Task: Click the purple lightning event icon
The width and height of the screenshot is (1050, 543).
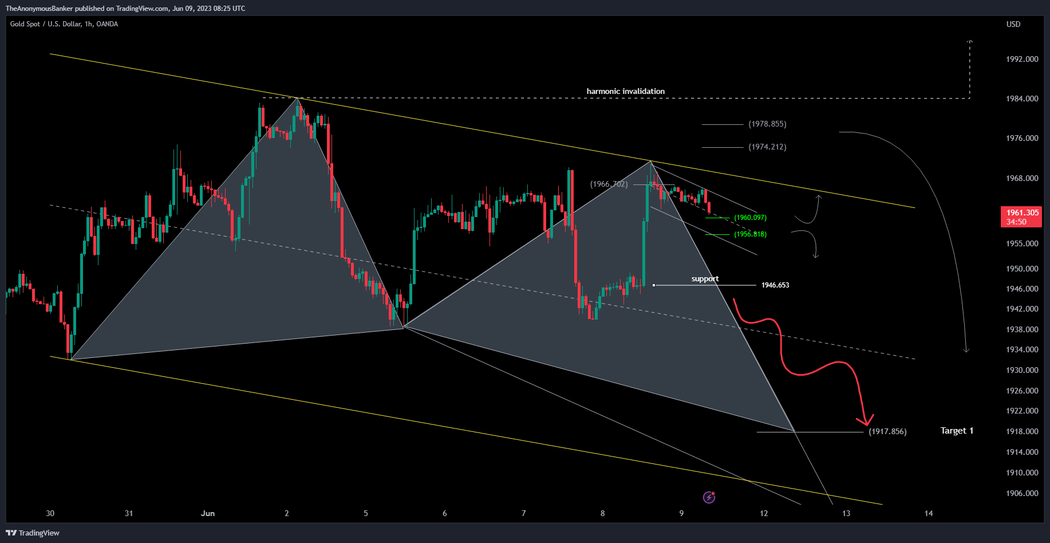Action: click(709, 497)
